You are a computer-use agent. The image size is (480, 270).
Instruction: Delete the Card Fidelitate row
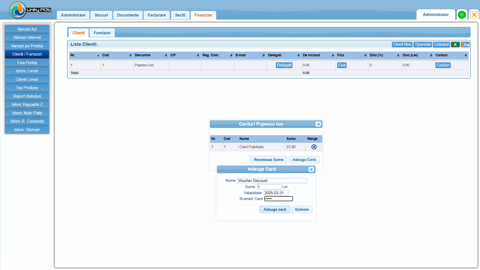click(314, 147)
